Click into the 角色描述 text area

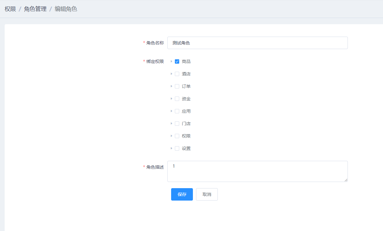coord(257,171)
